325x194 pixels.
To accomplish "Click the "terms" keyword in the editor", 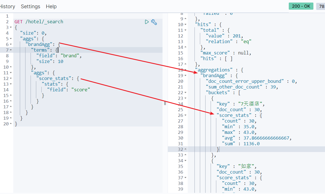I will pyautogui.click(x=40, y=50).
